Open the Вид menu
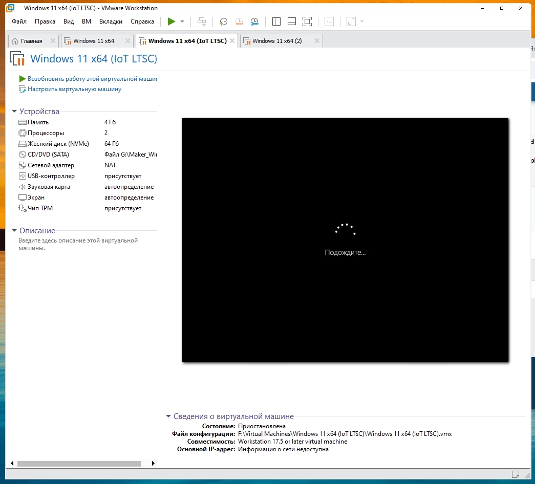The image size is (535, 484). (69, 21)
